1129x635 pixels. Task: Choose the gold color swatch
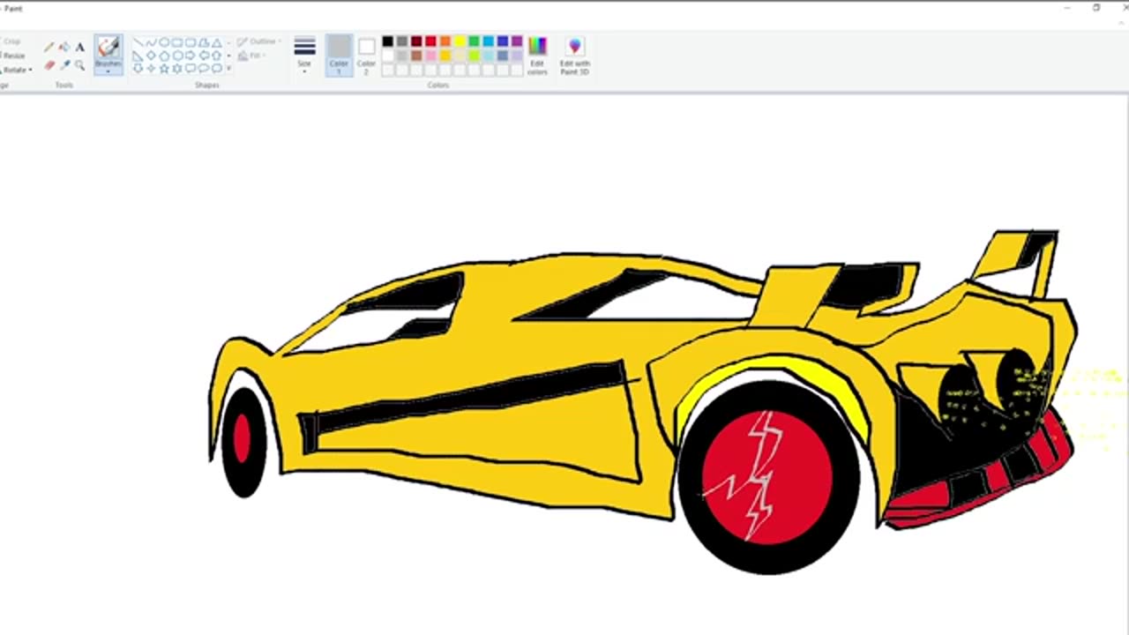(x=445, y=56)
